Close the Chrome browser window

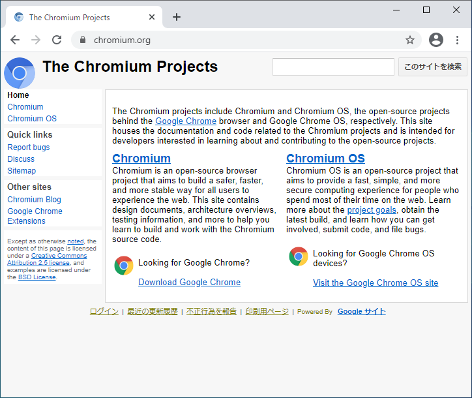(456, 10)
